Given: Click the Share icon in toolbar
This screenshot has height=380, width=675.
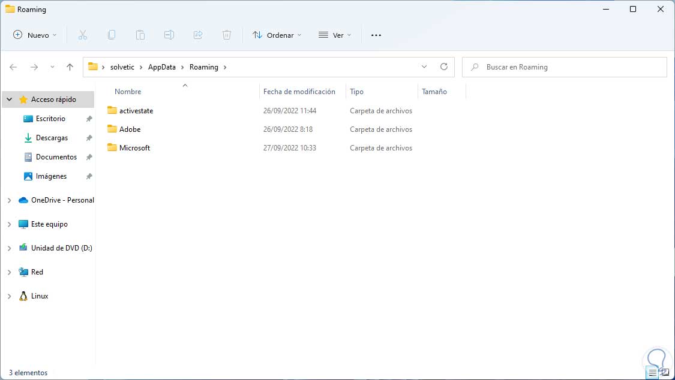Looking at the screenshot, I should click(x=198, y=35).
